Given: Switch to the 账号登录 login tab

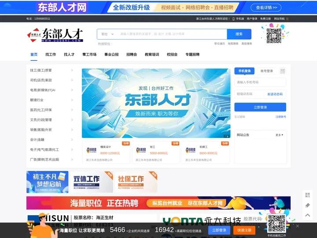Looking at the screenshot, I should [267, 71].
